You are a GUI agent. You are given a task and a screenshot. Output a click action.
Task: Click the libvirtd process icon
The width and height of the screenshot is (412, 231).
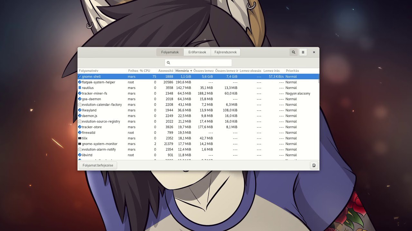tap(80, 155)
